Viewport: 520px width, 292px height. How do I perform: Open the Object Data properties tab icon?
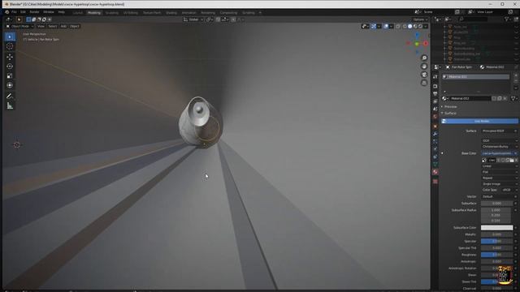pyautogui.click(x=435, y=164)
